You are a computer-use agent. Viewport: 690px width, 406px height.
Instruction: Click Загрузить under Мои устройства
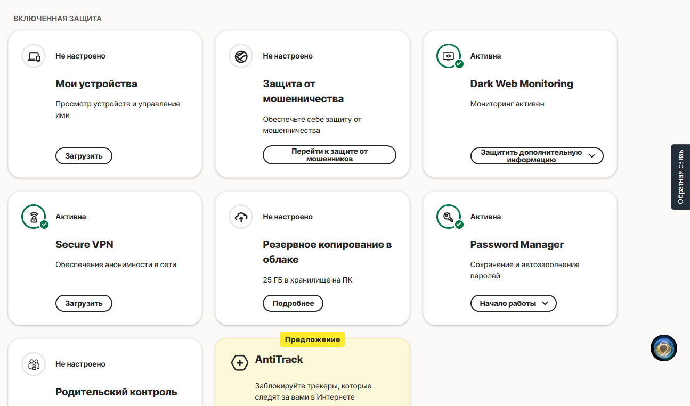[x=84, y=156]
